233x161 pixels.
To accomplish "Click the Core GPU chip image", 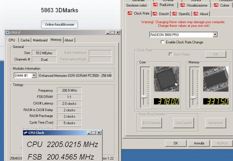I will pyautogui.click(x=167, y=79).
